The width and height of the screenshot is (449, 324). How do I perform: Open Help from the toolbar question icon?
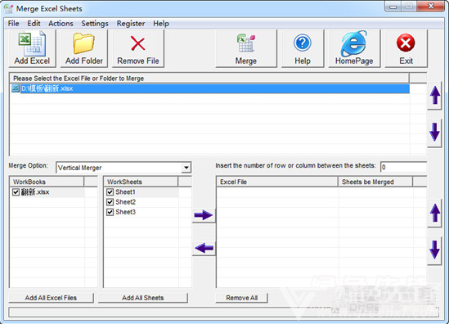(x=303, y=48)
